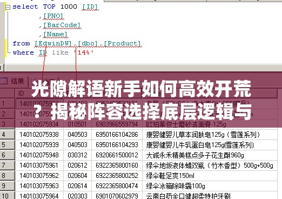This screenshot has height=199, width=282.
Task: Click ID cell 140103075964
Action: (x=39, y=196)
